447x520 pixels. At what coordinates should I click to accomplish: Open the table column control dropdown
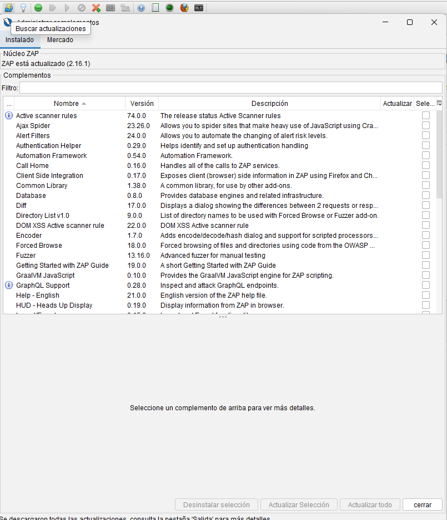439,103
